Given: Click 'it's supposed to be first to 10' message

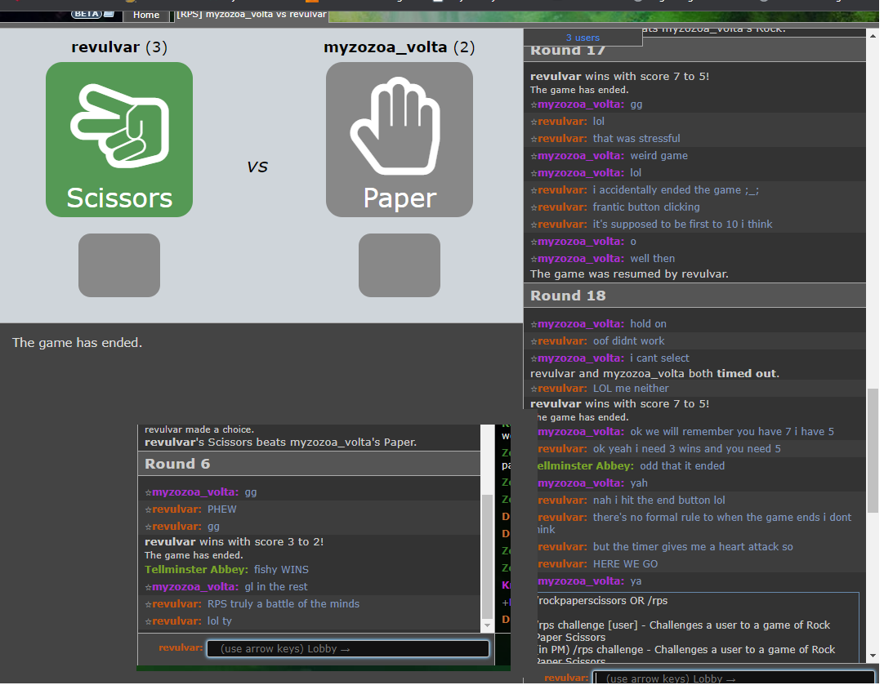Looking at the screenshot, I should coord(682,225).
